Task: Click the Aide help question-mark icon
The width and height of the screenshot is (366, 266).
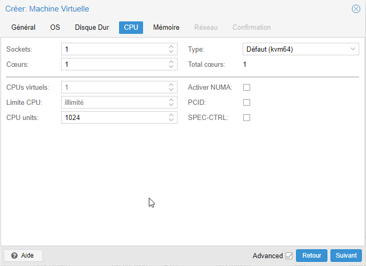Action: (x=14, y=256)
